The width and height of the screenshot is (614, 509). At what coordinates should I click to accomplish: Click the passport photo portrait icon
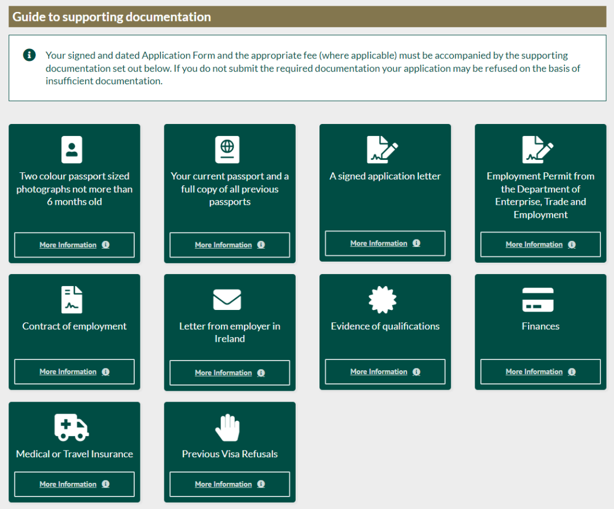coord(72,150)
